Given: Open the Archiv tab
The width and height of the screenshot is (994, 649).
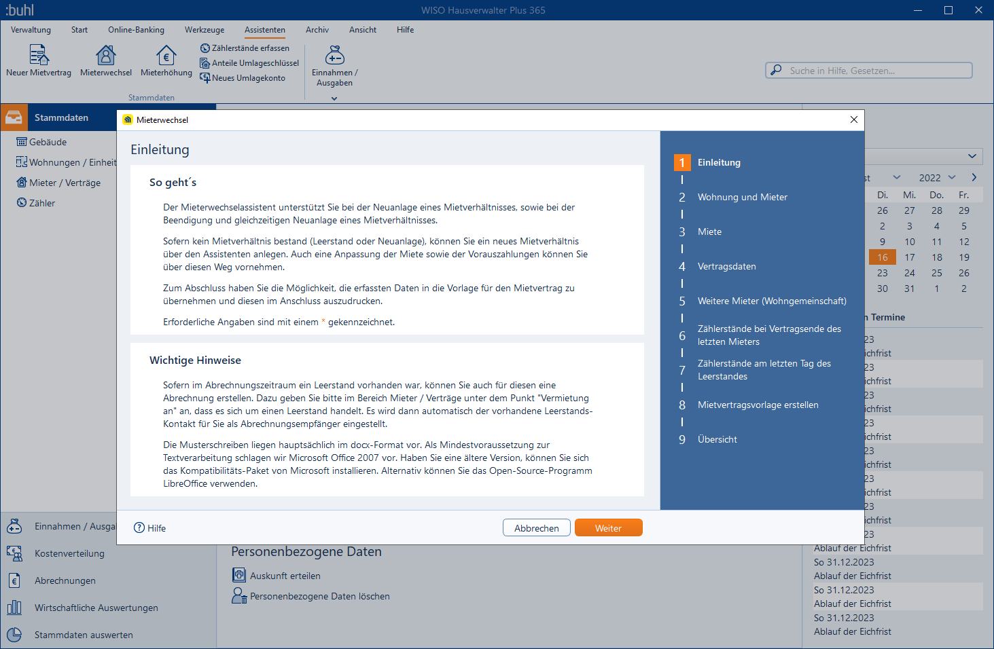Looking at the screenshot, I should click(x=317, y=30).
